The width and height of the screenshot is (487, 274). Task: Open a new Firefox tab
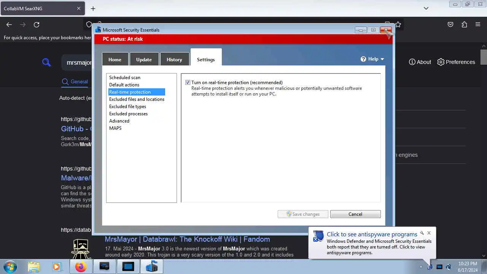tap(93, 8)
